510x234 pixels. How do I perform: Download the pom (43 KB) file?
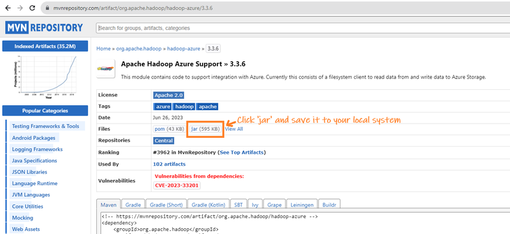pyautogui.click(x=169, y=129)
